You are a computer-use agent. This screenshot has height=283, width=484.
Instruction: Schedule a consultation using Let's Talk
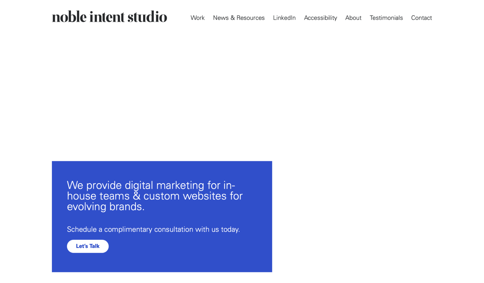(87, 246)
